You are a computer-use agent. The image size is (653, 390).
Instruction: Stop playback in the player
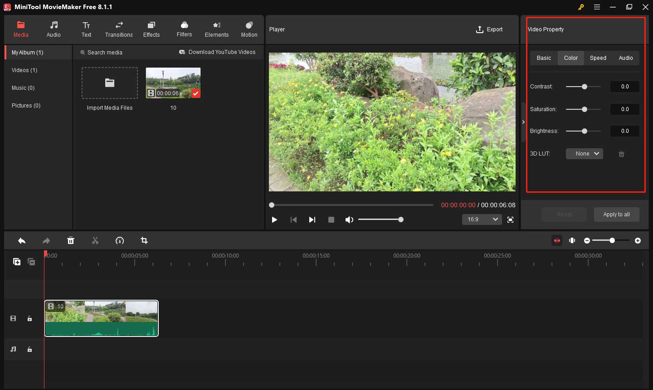pos(331,219)
